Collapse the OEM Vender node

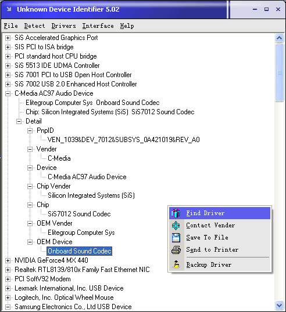pos(30,223)
